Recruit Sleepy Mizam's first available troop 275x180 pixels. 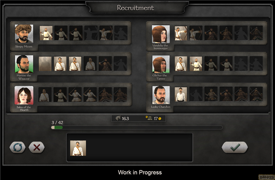(x=46, y=33)
